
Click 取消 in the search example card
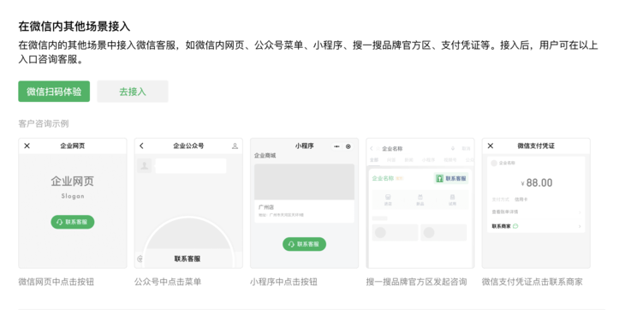click(466, 149)
